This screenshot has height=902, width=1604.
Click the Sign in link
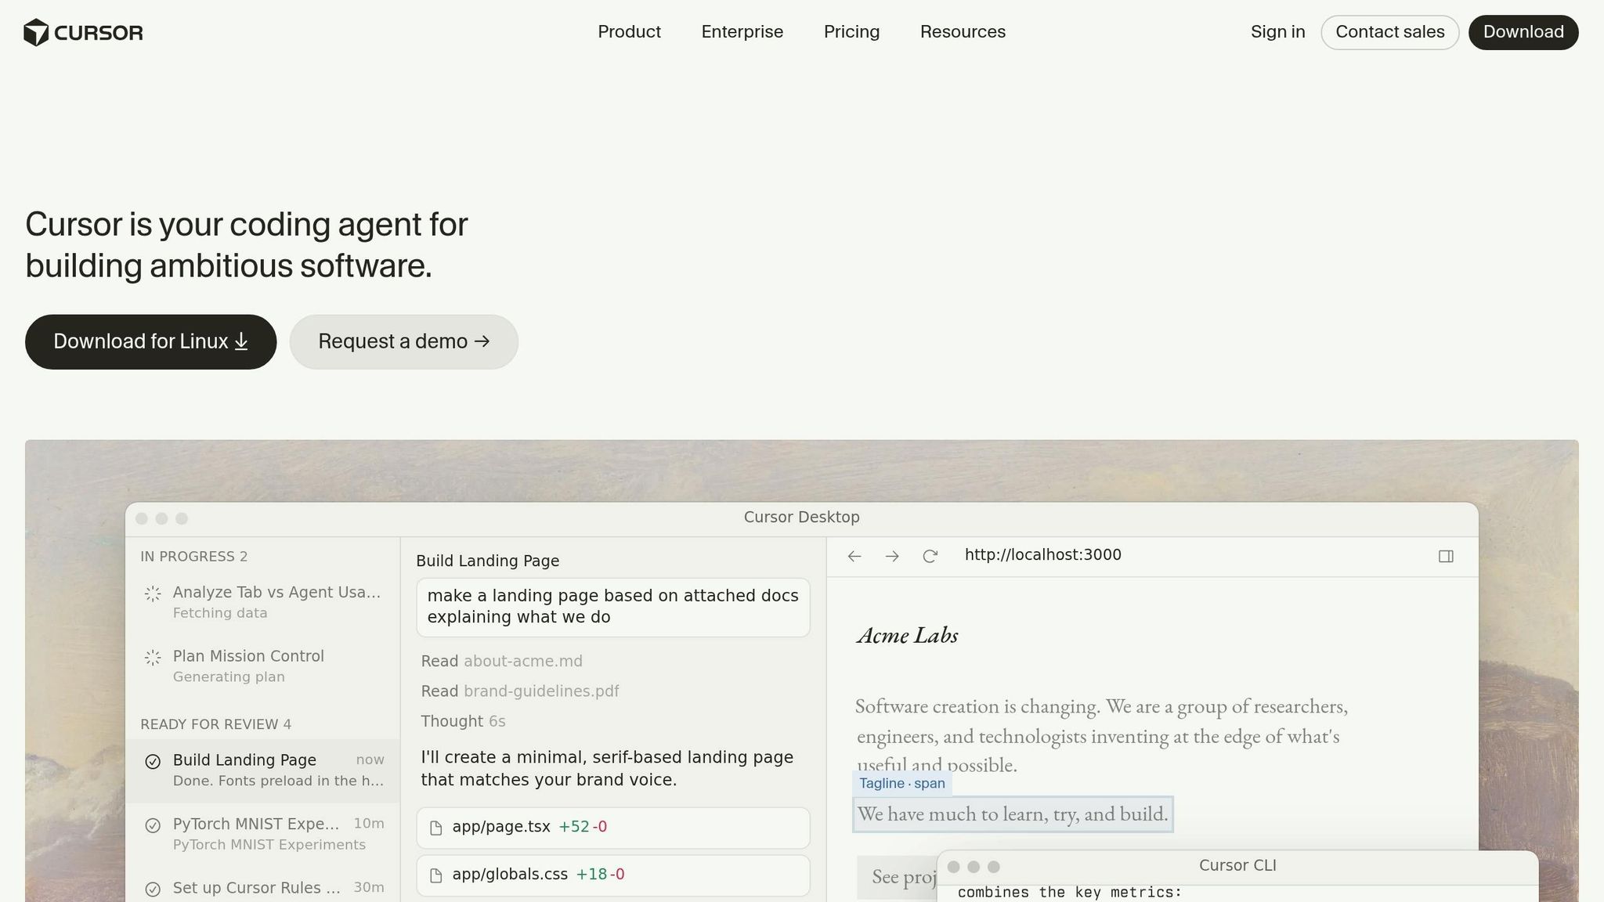point(1277,32)
